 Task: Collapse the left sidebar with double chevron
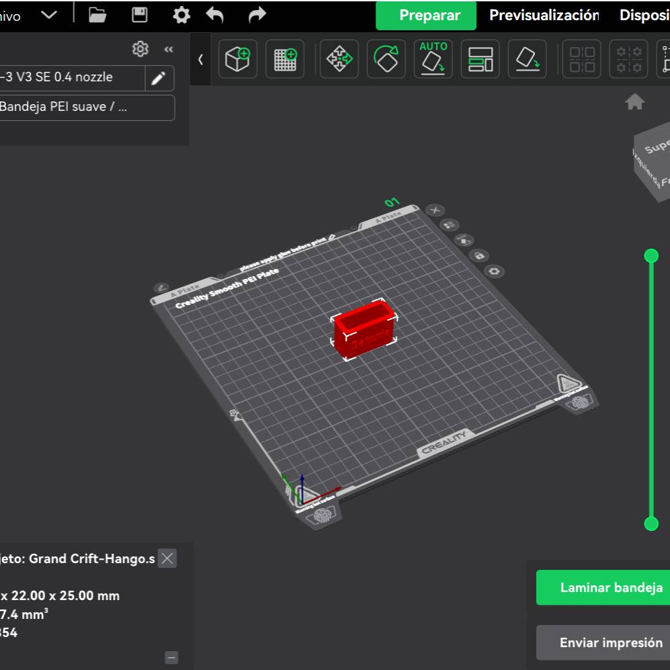click(169, 49)
